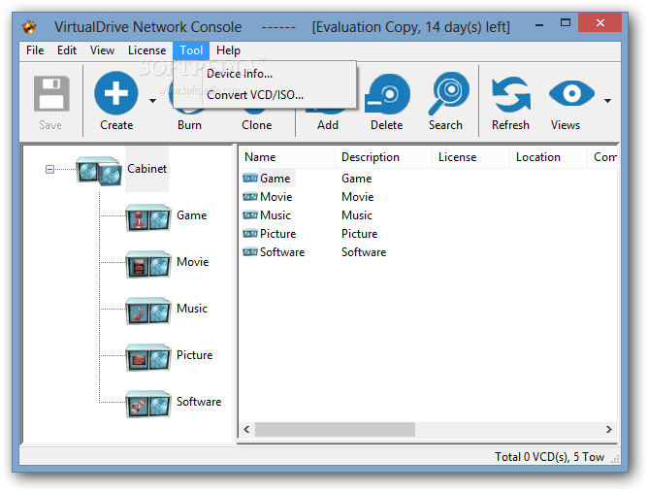Select the Movie label in tree

193,262
